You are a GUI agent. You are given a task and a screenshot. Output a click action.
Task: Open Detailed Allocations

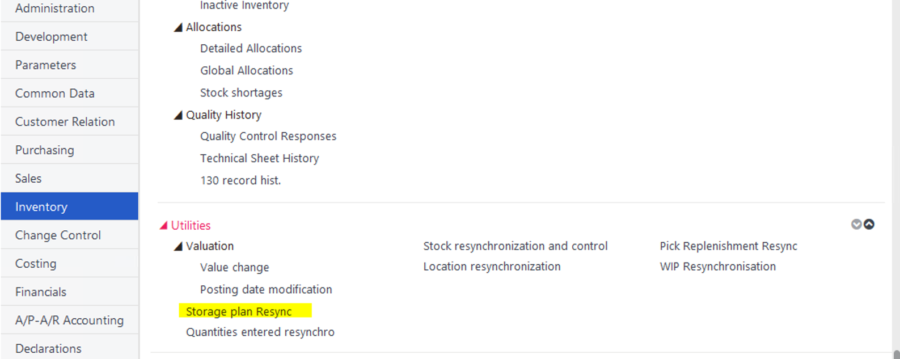251,49
